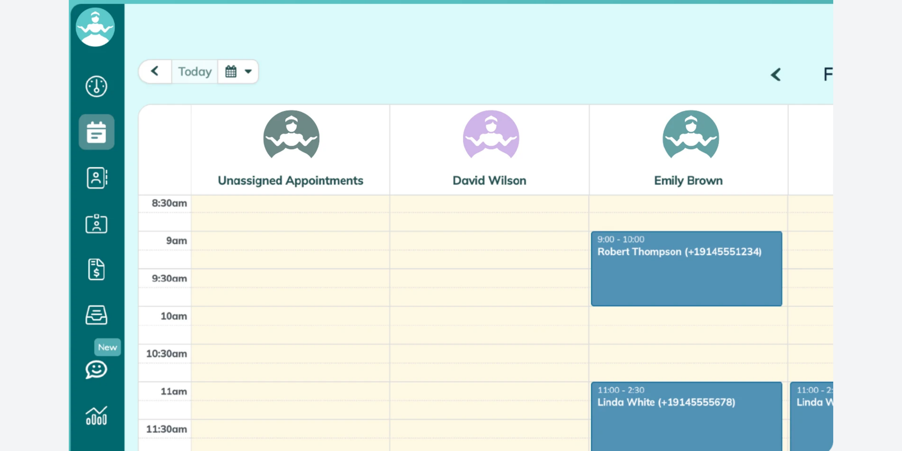Click the large left chevron near date title
902x451 pixels.
(776, 74)
